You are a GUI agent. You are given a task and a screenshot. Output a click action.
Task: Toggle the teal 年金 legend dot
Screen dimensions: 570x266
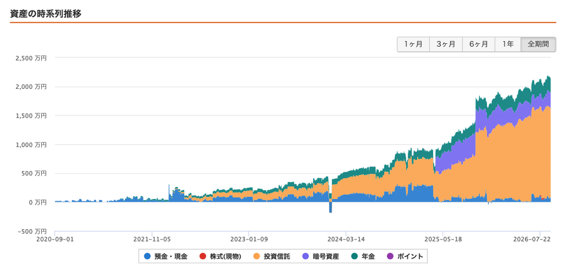tap(355, 257)
